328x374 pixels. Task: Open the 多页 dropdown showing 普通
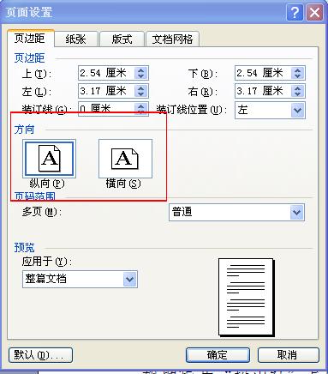236,213
